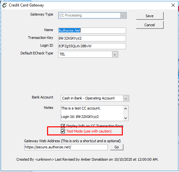Click Notes scrollbar down arrow
The width and height of the screenshot is (179, 172).
pyautogui.click(x=126, y=118)
